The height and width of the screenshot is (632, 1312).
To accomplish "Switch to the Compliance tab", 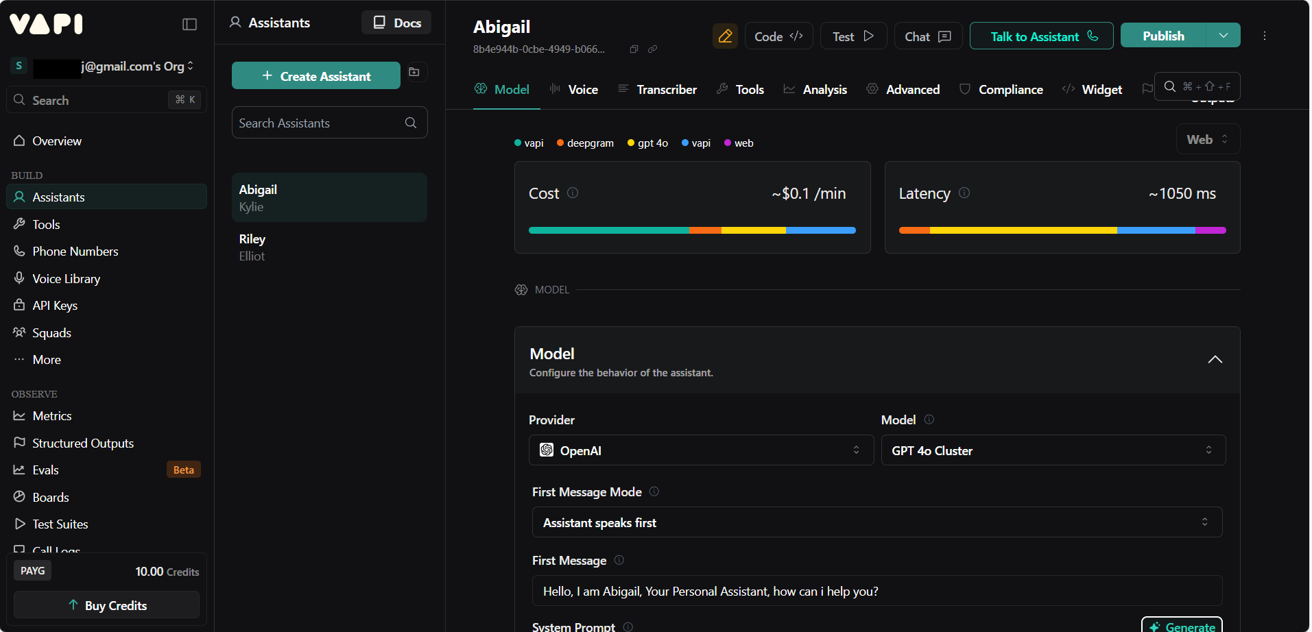I will pos(1001,89).
